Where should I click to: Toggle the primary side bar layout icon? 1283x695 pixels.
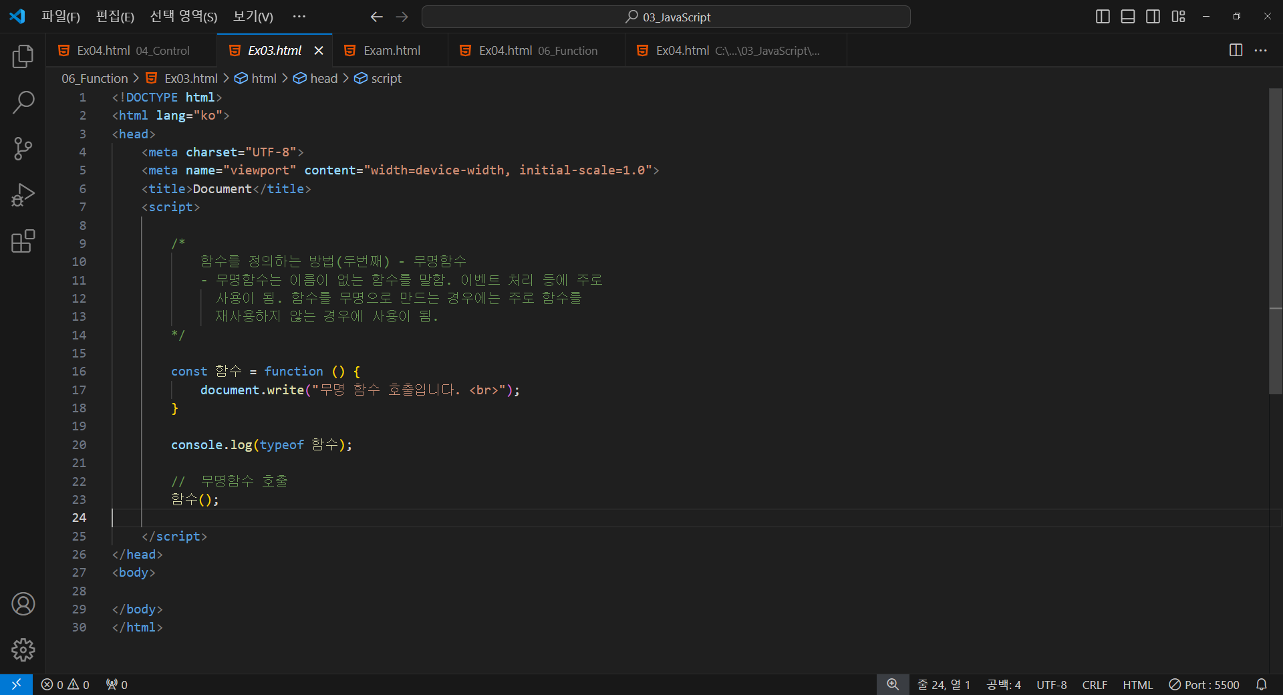pyautogui.click(x=1103, y=17)
